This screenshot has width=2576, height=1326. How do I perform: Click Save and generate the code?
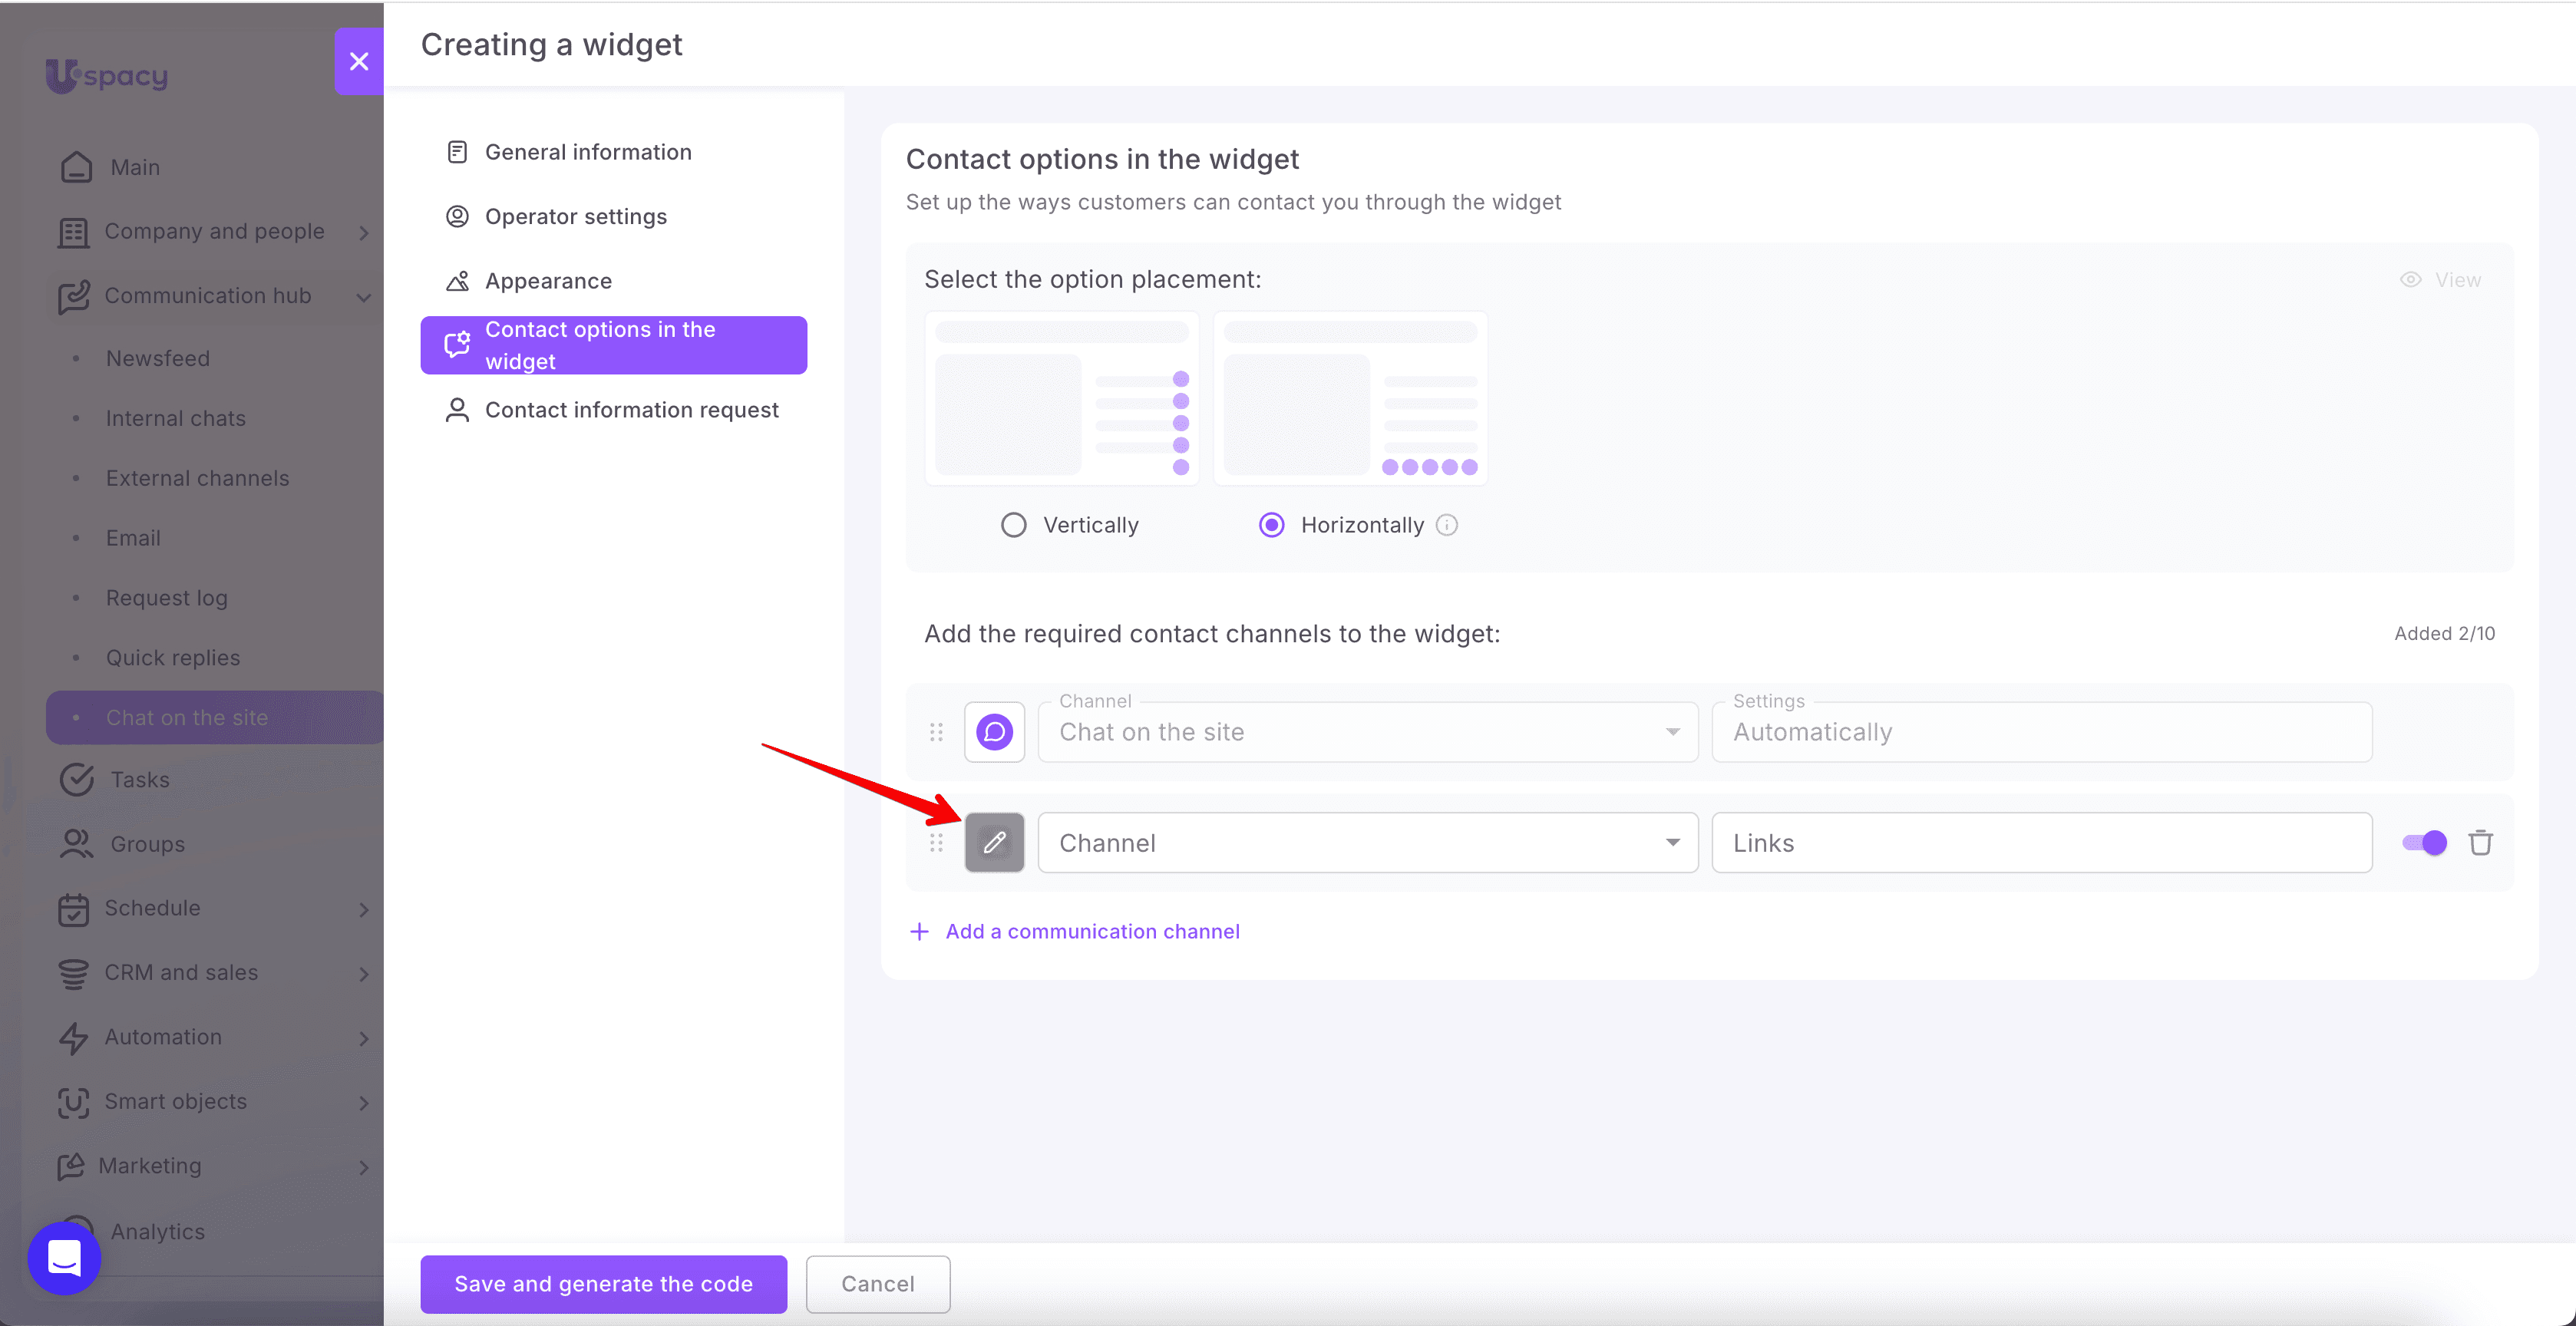[x=603, y=1284]
